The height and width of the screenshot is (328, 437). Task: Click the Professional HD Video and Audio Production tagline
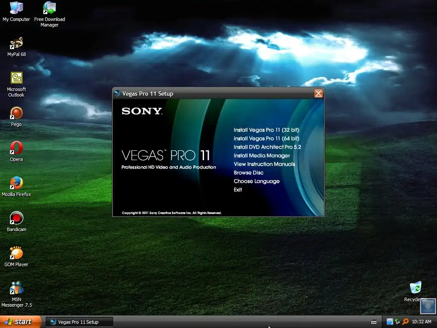169,167
